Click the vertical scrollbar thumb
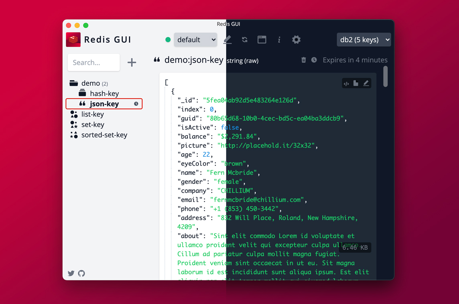459x304 pixels. pyautogui.click(x=386, y=76)
